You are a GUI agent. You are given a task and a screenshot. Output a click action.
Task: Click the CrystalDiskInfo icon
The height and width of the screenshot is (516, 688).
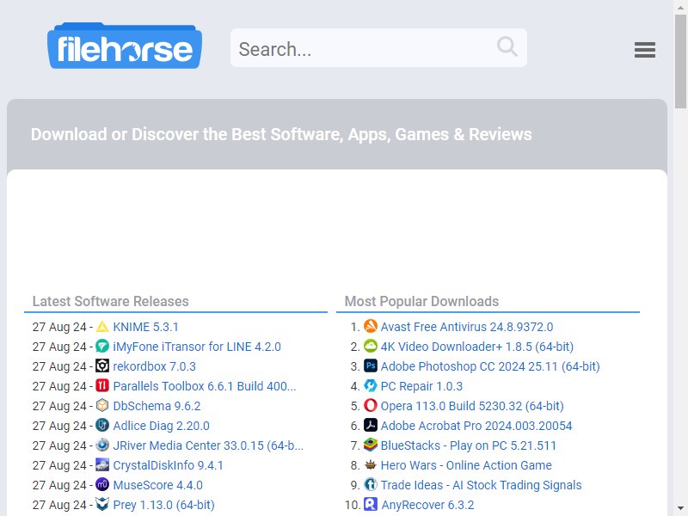pos(102,464)
